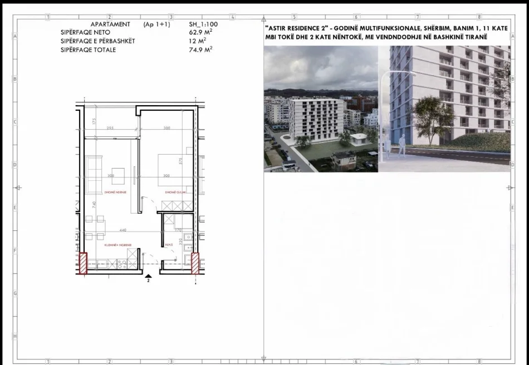529x365 pixels.
Task: Select the "175" balcony depth dimension
Action: 95,121
